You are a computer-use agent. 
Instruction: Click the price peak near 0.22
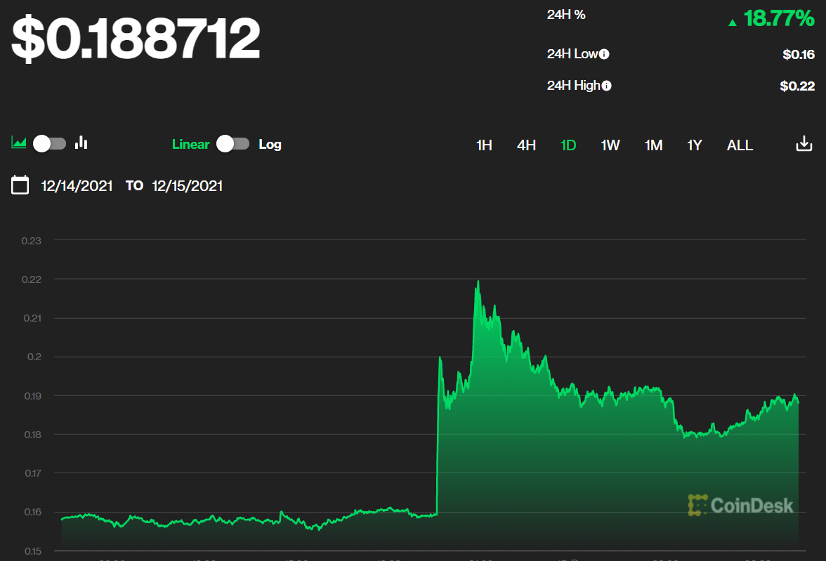[478, 282]
